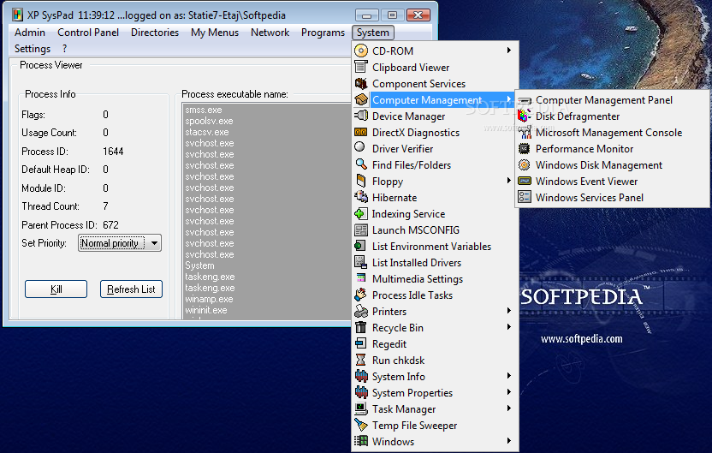Expand the Recycle Bin submenu arrow

(x=509, y=327)
